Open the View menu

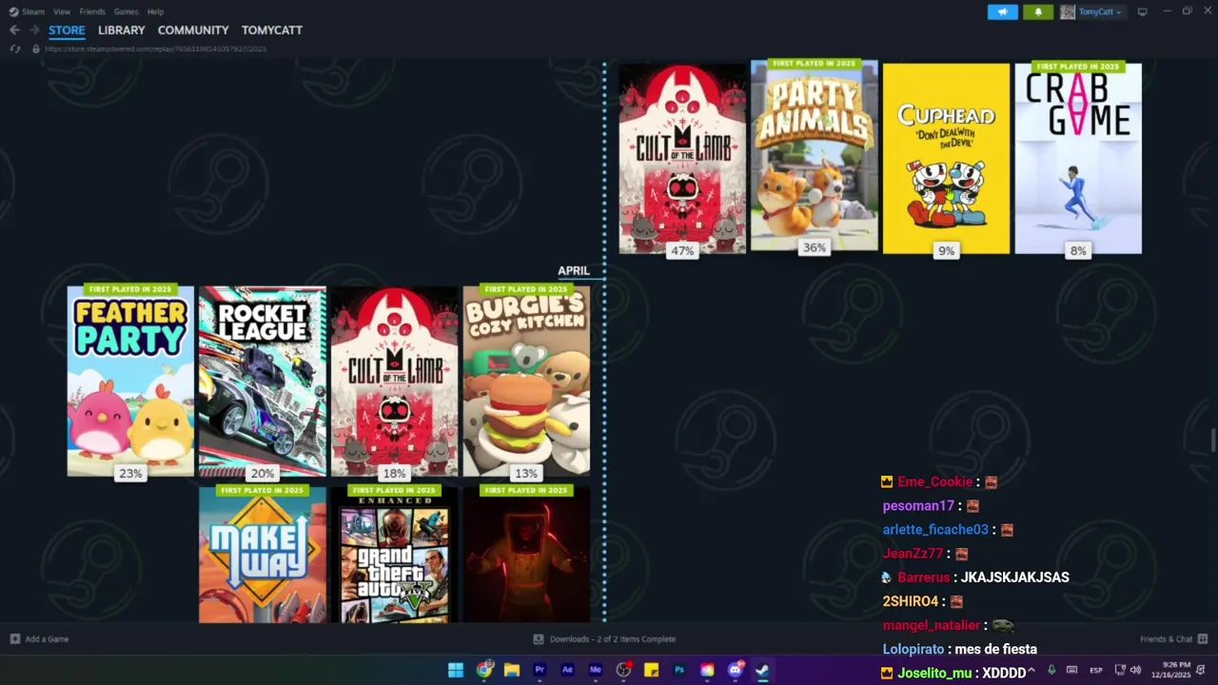click(62, 11)
